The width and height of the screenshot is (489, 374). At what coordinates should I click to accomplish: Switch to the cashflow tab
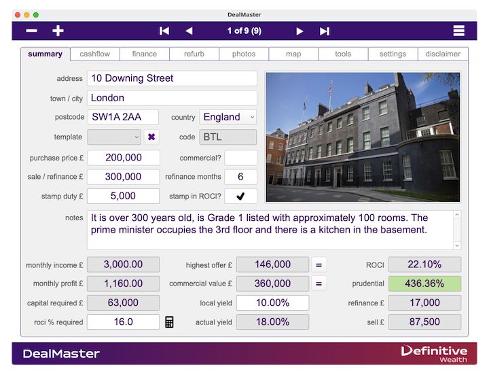(x=95, y=54)
